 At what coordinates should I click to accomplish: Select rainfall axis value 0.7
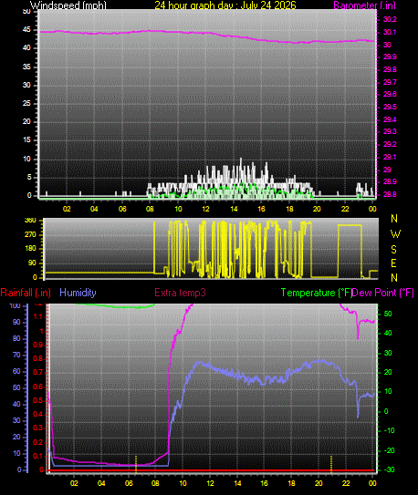coord(38,373)
